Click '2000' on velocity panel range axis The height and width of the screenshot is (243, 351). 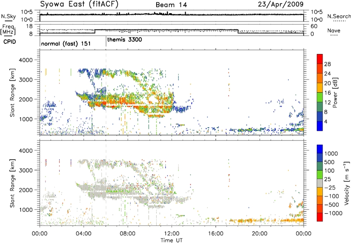[x=26, y=190]
